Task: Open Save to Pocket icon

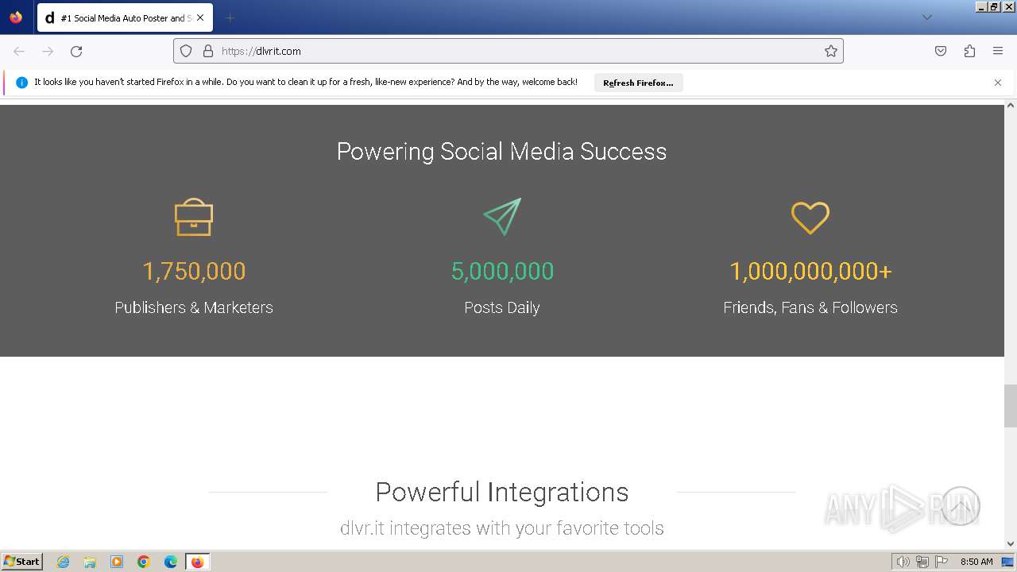Action: coord(941,51)
